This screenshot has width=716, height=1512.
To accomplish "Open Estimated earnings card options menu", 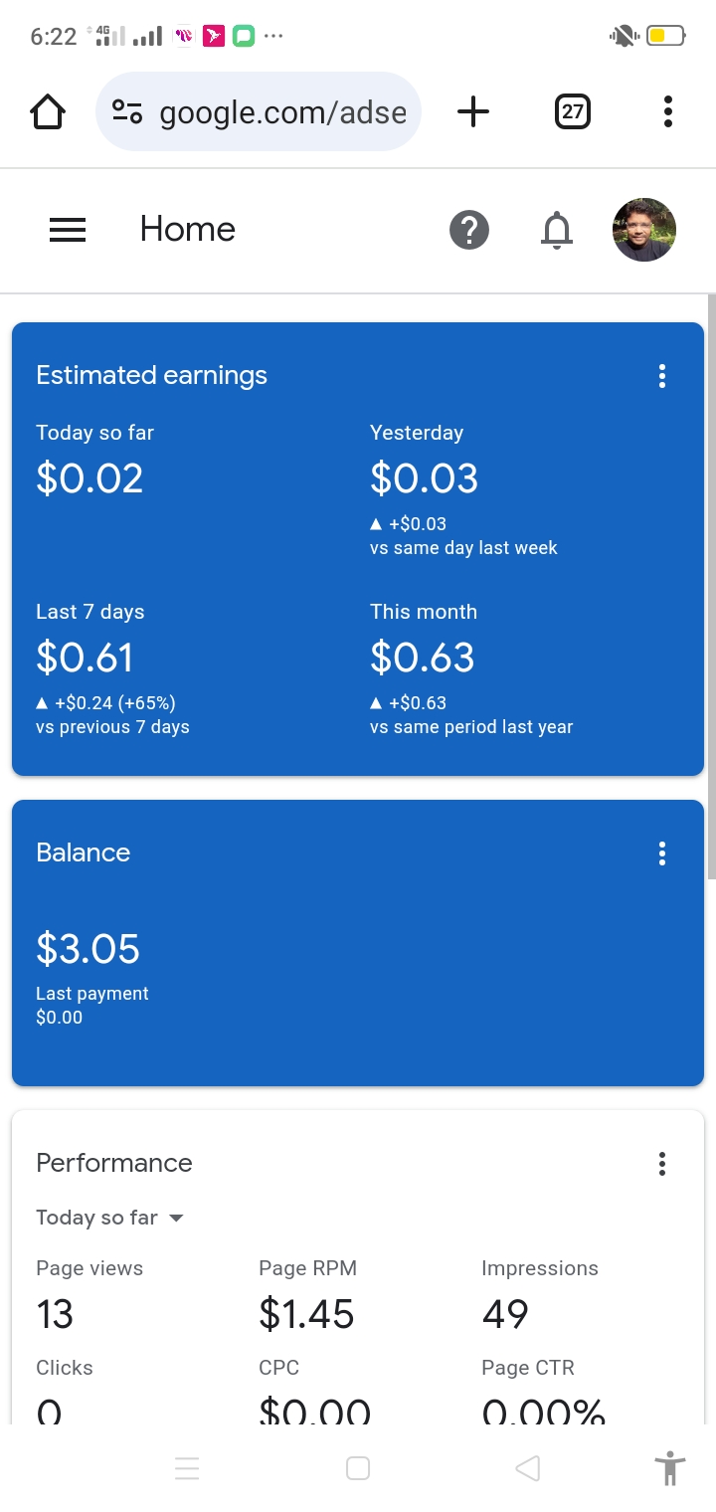I will click(662, 376).
